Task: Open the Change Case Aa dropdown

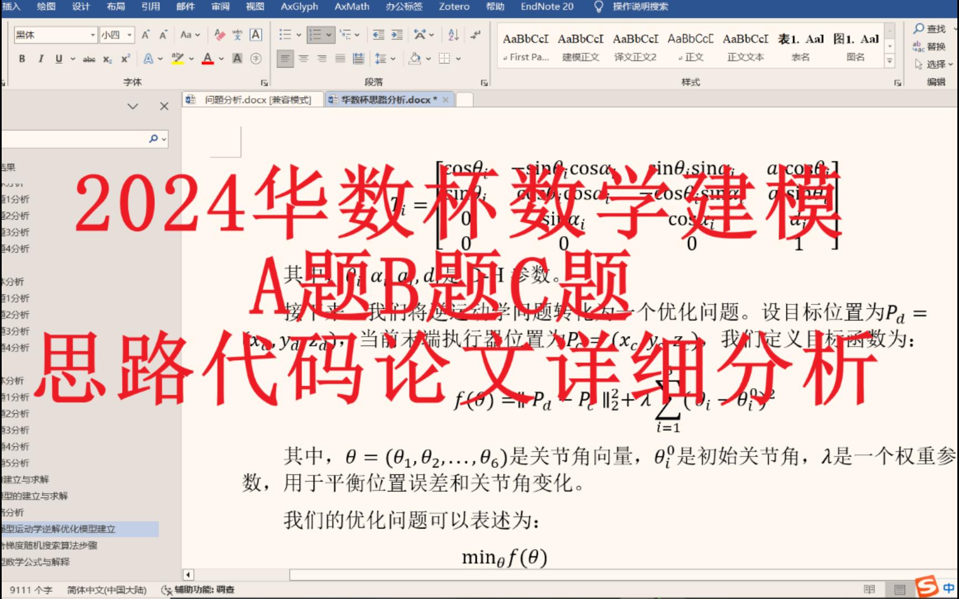Action: (190, 35)
